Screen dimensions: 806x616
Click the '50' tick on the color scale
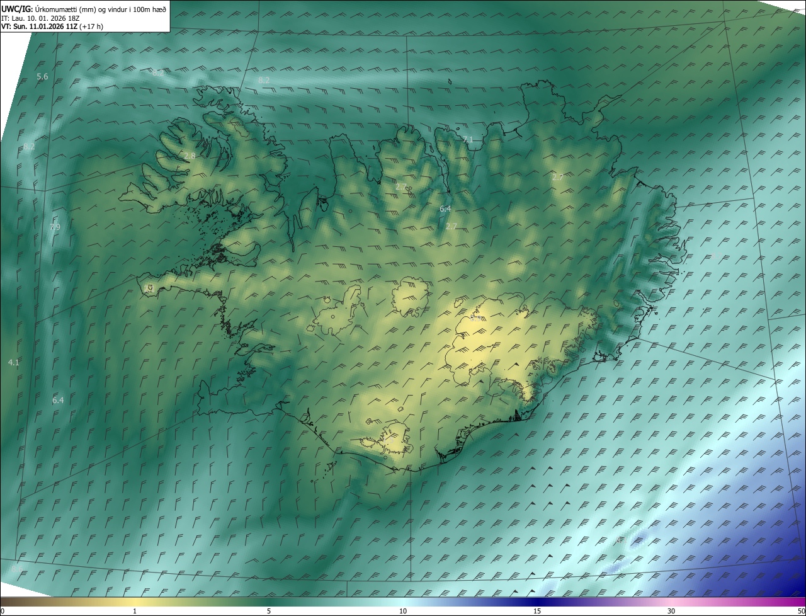tap(801, 611)
